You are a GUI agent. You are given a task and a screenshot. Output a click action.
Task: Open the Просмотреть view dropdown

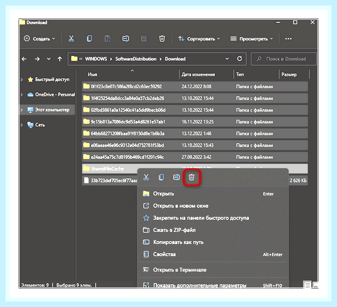point(252,39)
